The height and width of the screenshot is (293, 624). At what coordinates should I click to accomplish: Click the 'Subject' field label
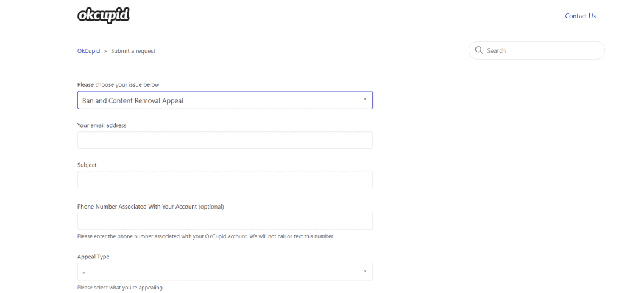(87, 165)
